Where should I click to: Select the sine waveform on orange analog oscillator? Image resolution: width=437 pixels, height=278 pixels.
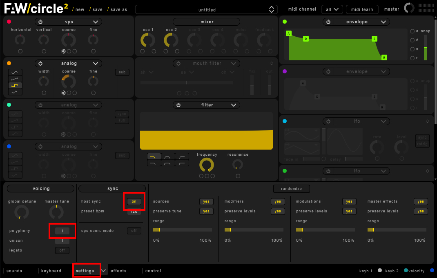tap(15, 72)
